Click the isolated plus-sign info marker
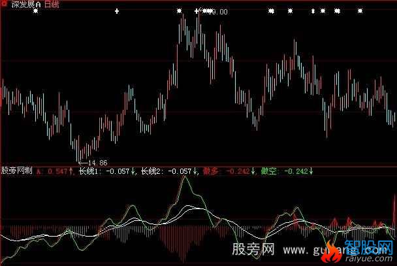The height and width of the screenshot is (266, 397). click(x=117, y=11)
